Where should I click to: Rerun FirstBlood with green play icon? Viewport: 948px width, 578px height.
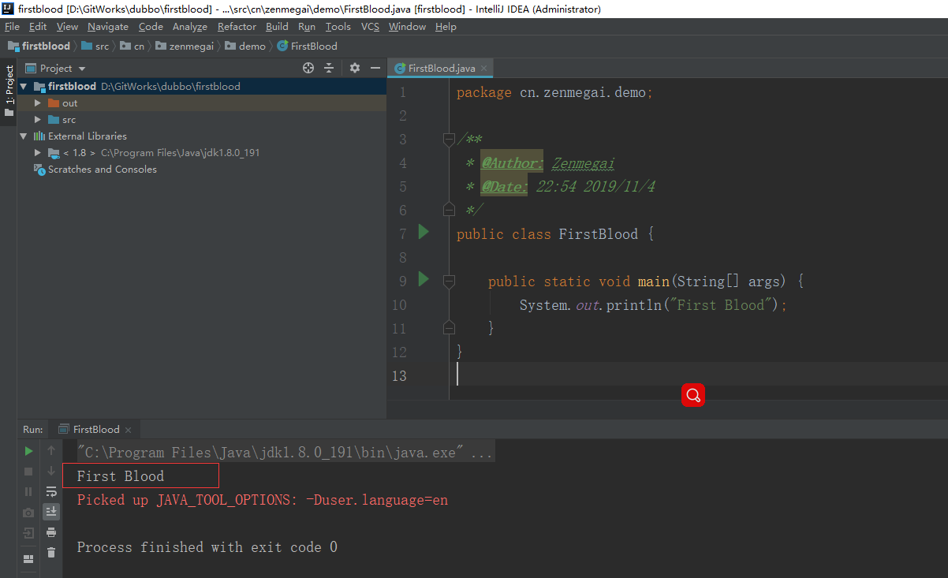[x=28, y=451]
